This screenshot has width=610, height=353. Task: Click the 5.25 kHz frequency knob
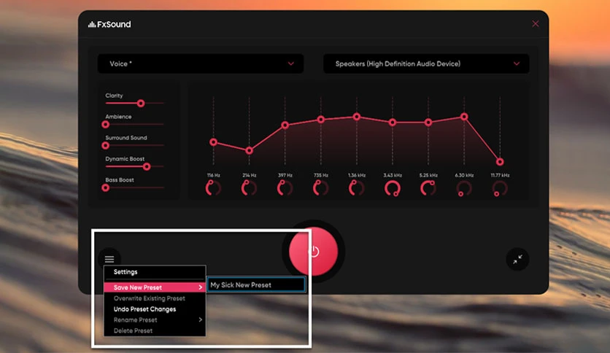coord(428,188)
